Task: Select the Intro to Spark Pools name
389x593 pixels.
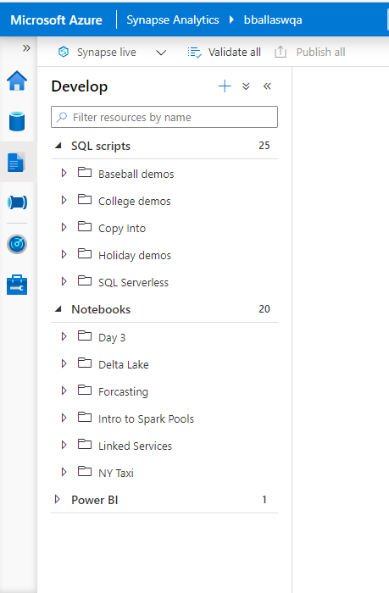Action: [146, 419]
